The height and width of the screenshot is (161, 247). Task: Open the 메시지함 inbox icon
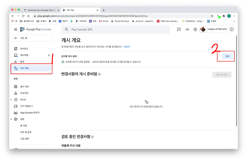tap(16, 55)
